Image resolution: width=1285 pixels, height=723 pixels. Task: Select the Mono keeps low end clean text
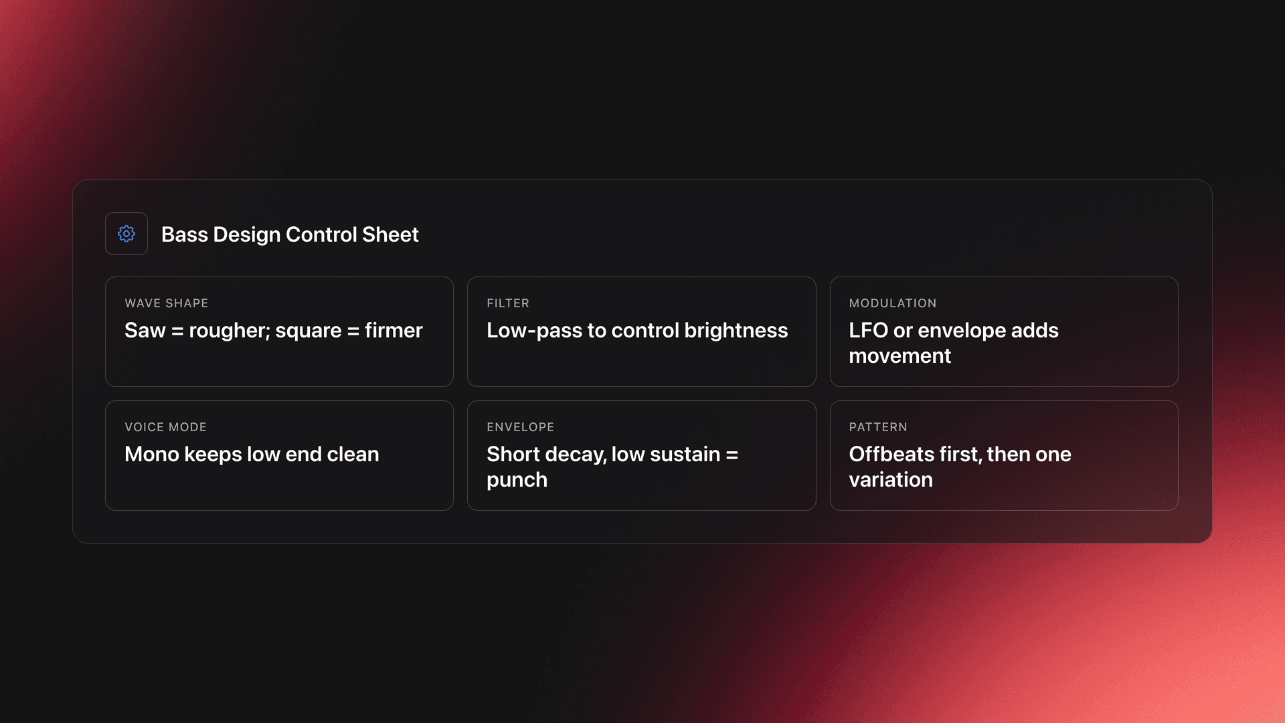(252, 455)
